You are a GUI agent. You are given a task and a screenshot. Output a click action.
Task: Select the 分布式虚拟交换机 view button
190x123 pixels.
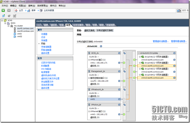tap(105, 30)
